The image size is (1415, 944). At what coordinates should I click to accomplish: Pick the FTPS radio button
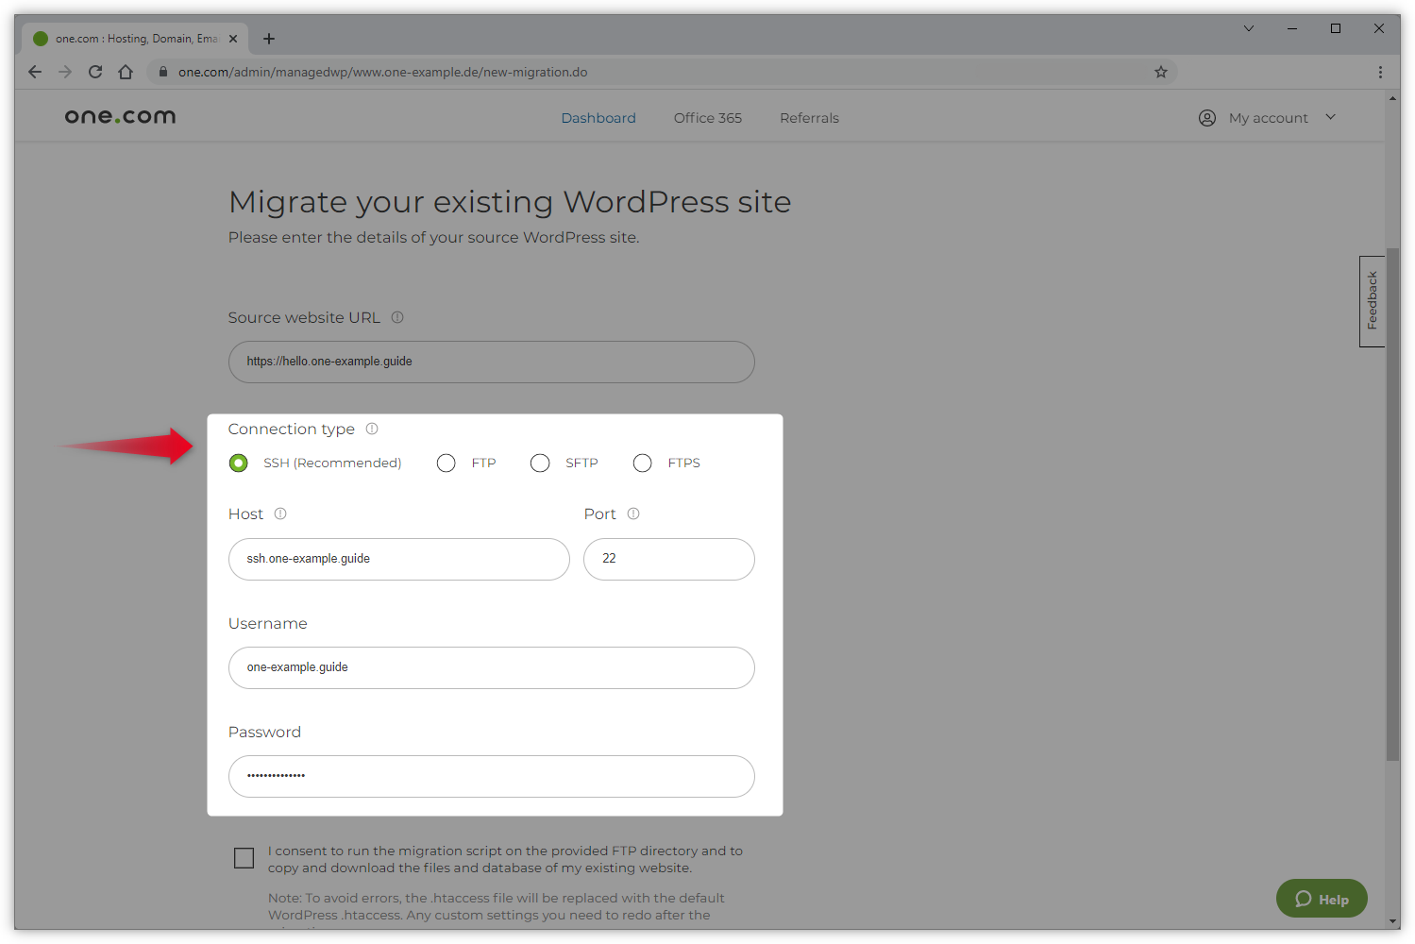[643, 463]
